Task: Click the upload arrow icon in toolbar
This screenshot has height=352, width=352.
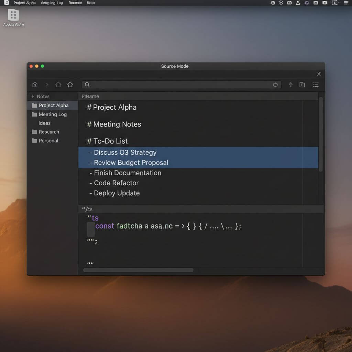Action: 290,85
